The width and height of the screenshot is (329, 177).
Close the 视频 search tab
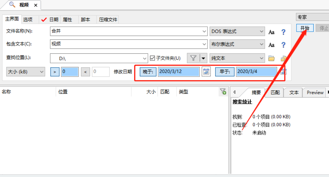coord(36,5)
